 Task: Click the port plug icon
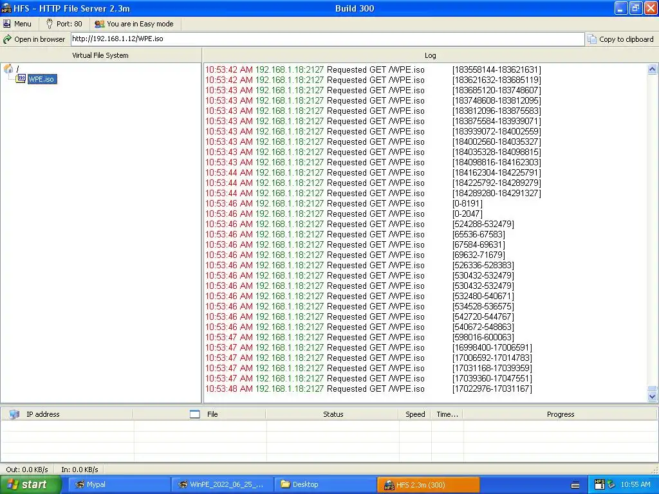coord(50,24)
